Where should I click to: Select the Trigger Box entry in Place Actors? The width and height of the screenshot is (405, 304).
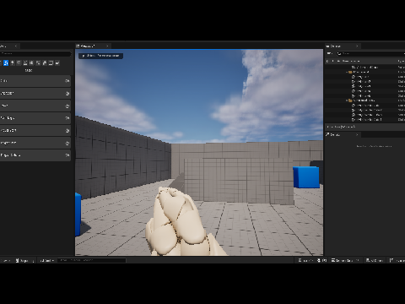[35, 143]
